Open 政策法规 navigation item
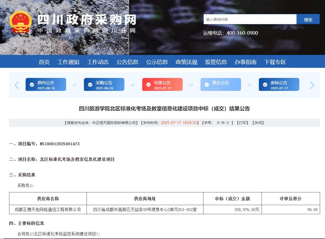 click(187, 62)
